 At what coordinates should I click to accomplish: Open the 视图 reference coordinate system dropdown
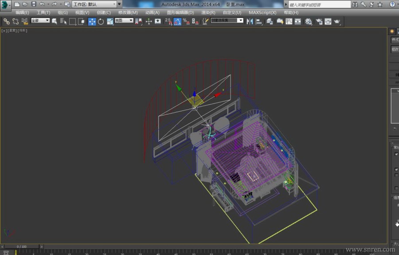(124, 20)
